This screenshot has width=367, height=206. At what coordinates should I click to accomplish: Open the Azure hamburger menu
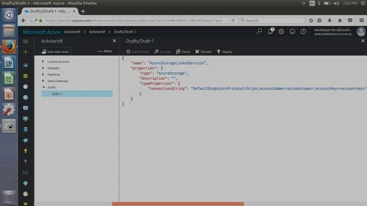coord(26,42)
